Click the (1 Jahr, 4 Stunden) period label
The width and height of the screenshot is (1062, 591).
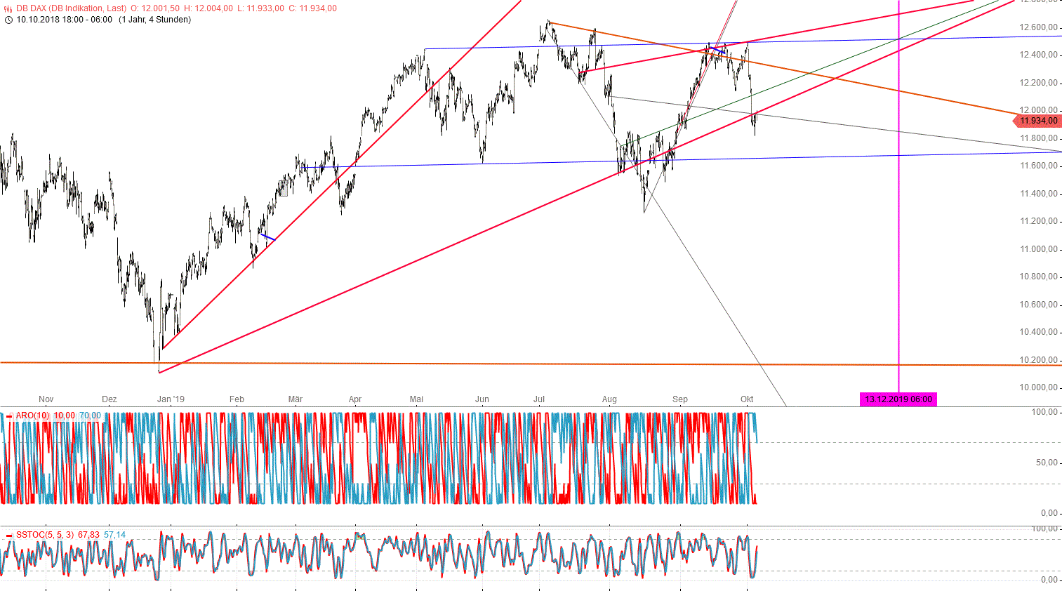point(154,20)
